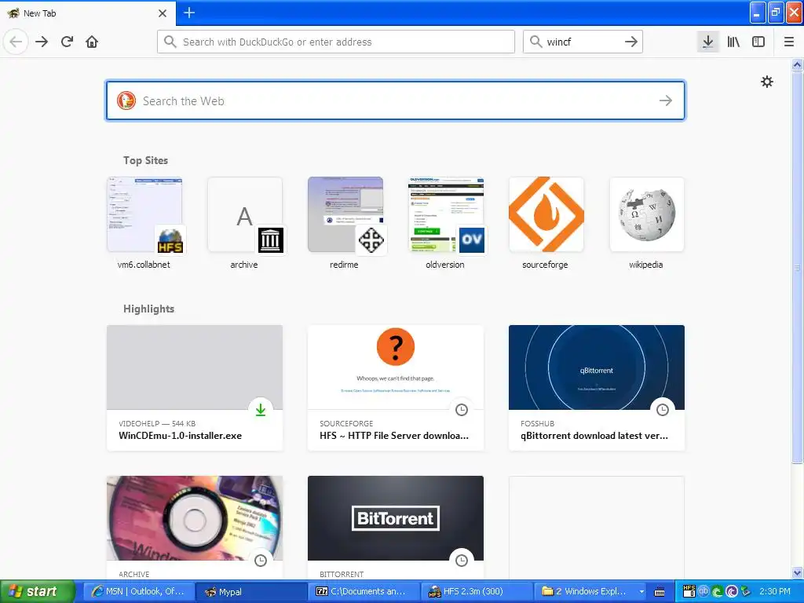Expand the grouped Windows Explorer taskbar button
804x603 pixels.
pos(590,591)
